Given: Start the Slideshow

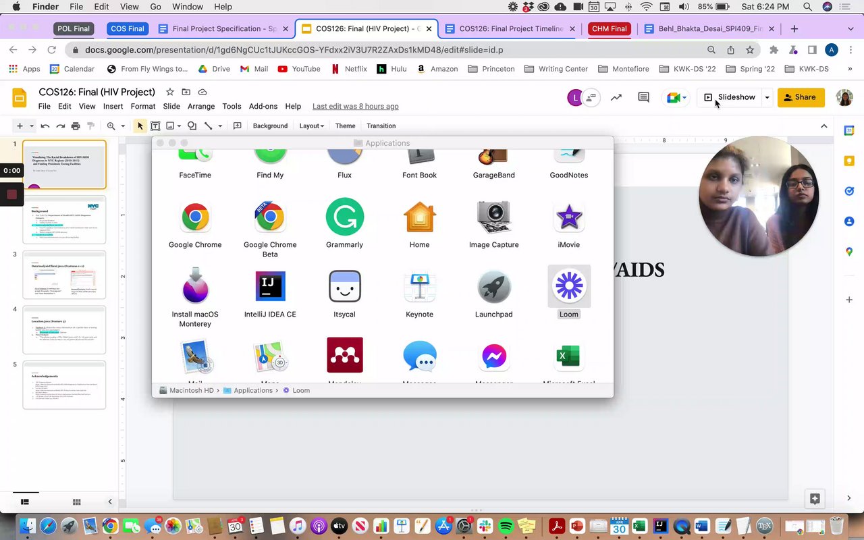Looking at the screenshot, I should click(729, 97).
